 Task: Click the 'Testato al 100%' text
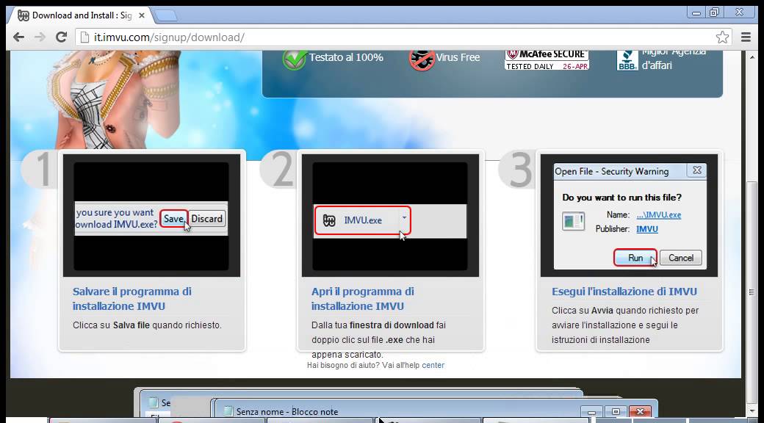coord(346,57)
